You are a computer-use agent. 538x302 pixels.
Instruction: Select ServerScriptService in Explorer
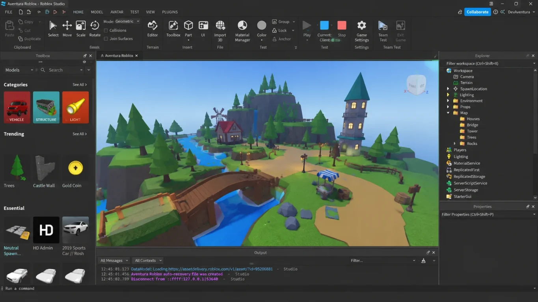[x=470, y=183]
